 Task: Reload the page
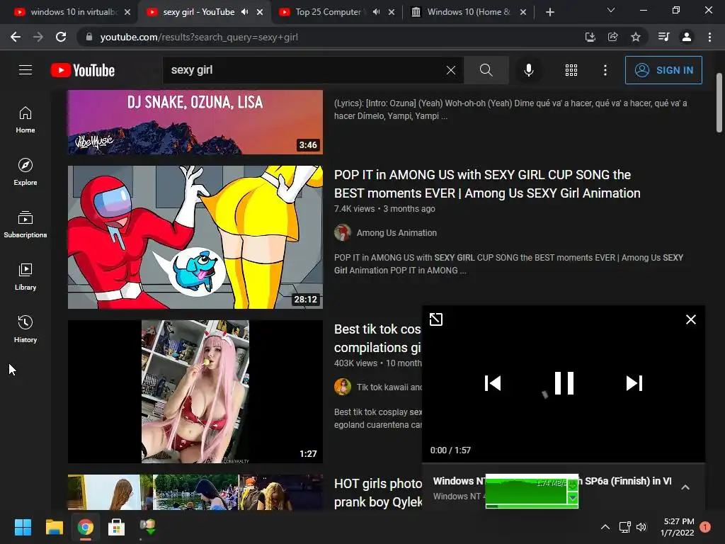click(61, 37)
